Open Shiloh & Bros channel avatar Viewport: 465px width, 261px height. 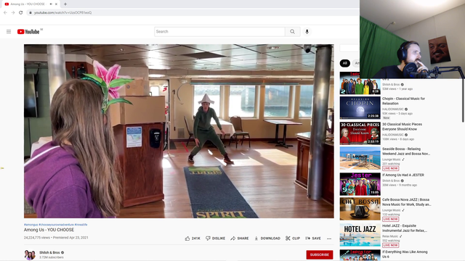tap(30, 254)
